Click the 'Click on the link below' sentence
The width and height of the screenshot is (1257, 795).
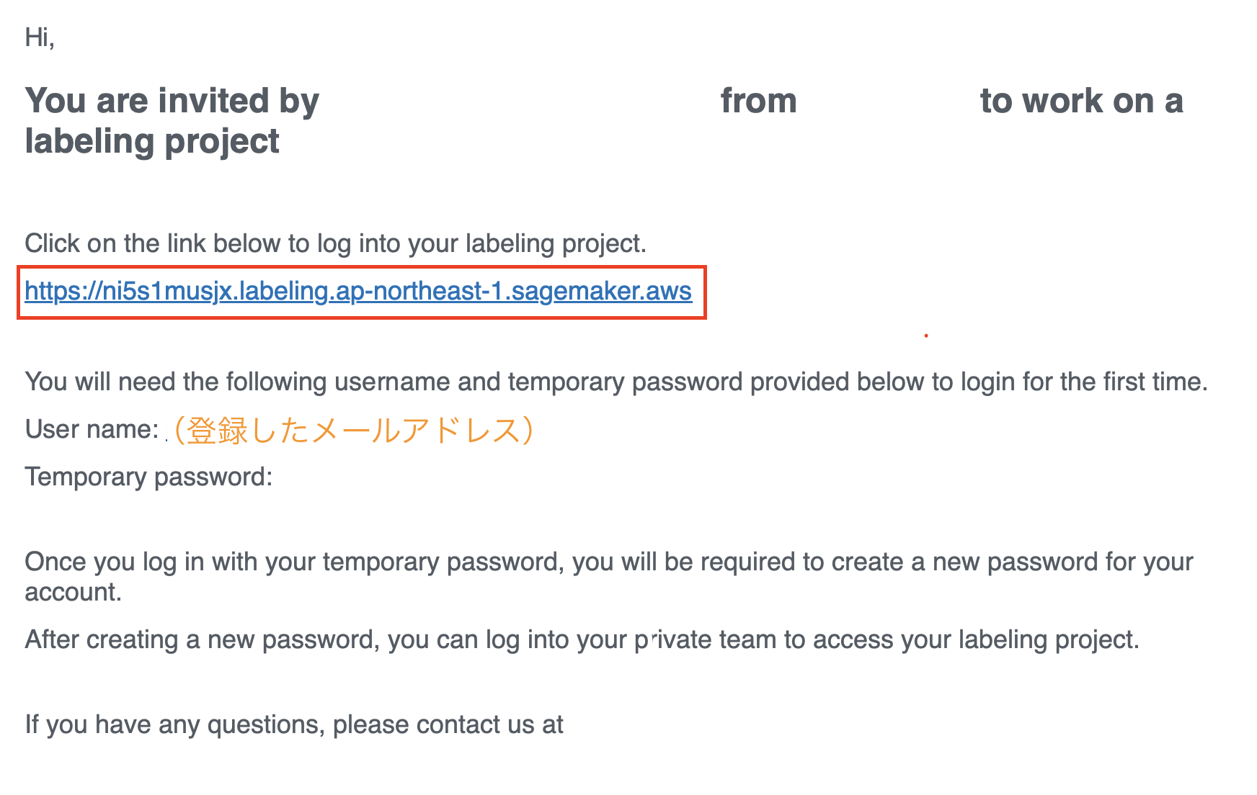pyautogui.click(x=335, y=244)
